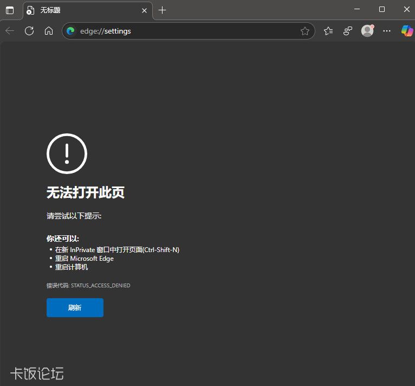
Task: Add this page to favorites with star
Action: 305,31
